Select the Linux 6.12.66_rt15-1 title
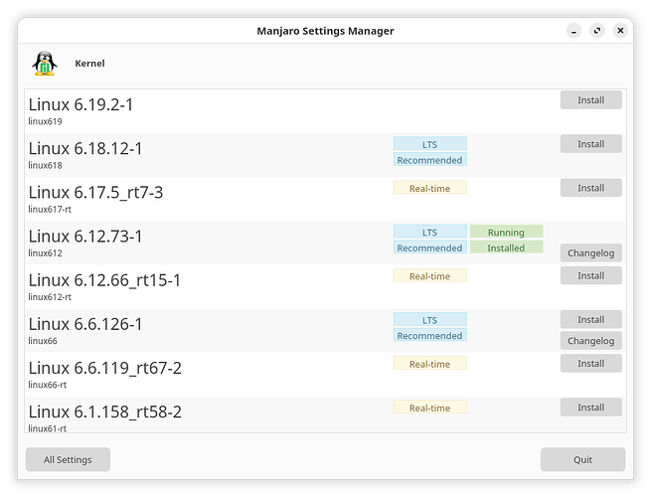The height and width of the screenshot is (497, 651). click(104, 280)
